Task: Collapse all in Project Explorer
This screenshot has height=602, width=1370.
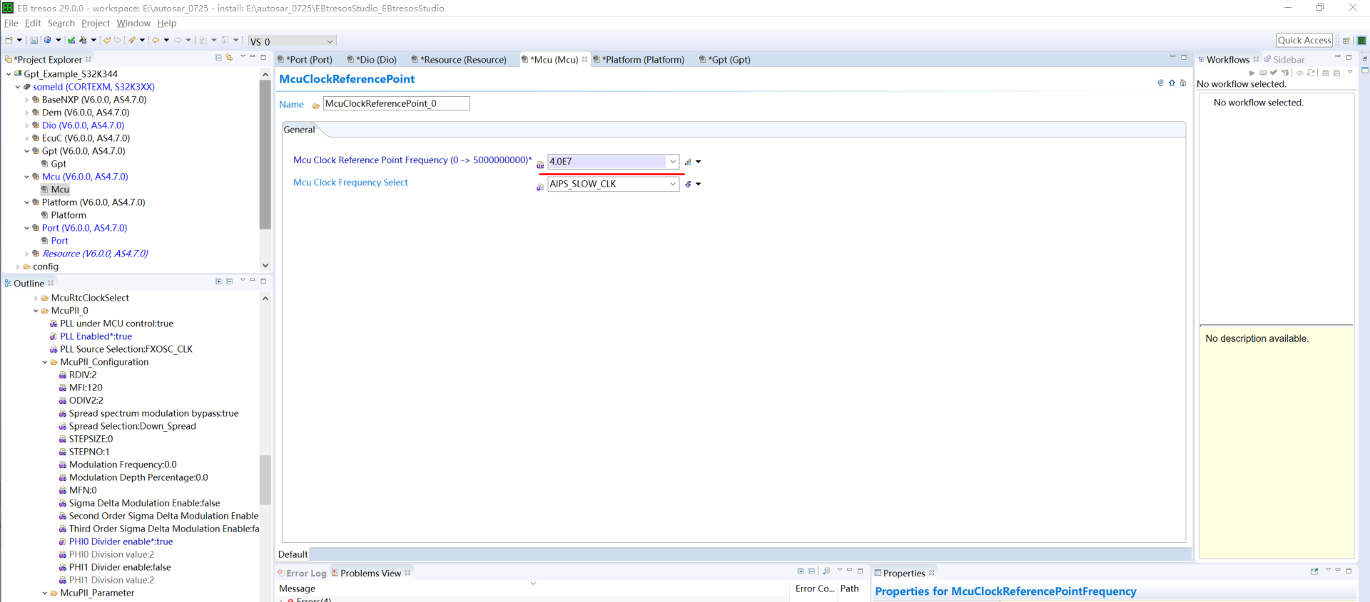Action: (218, 58)
